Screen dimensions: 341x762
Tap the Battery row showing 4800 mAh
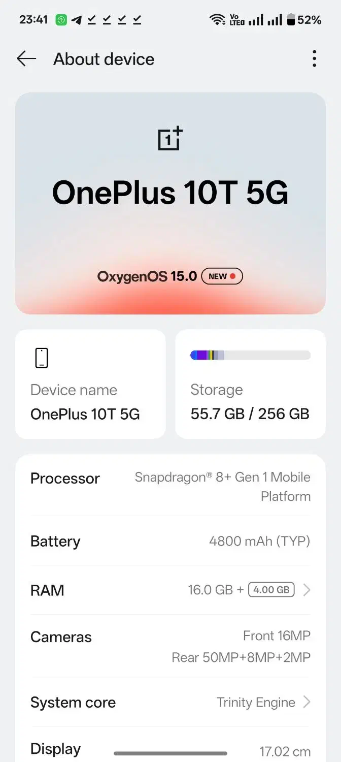[x=170, y=541]
